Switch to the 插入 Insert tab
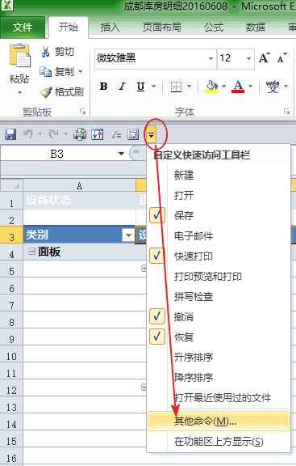The width and height of the screenshot is (296, 466). pos(110,28)
